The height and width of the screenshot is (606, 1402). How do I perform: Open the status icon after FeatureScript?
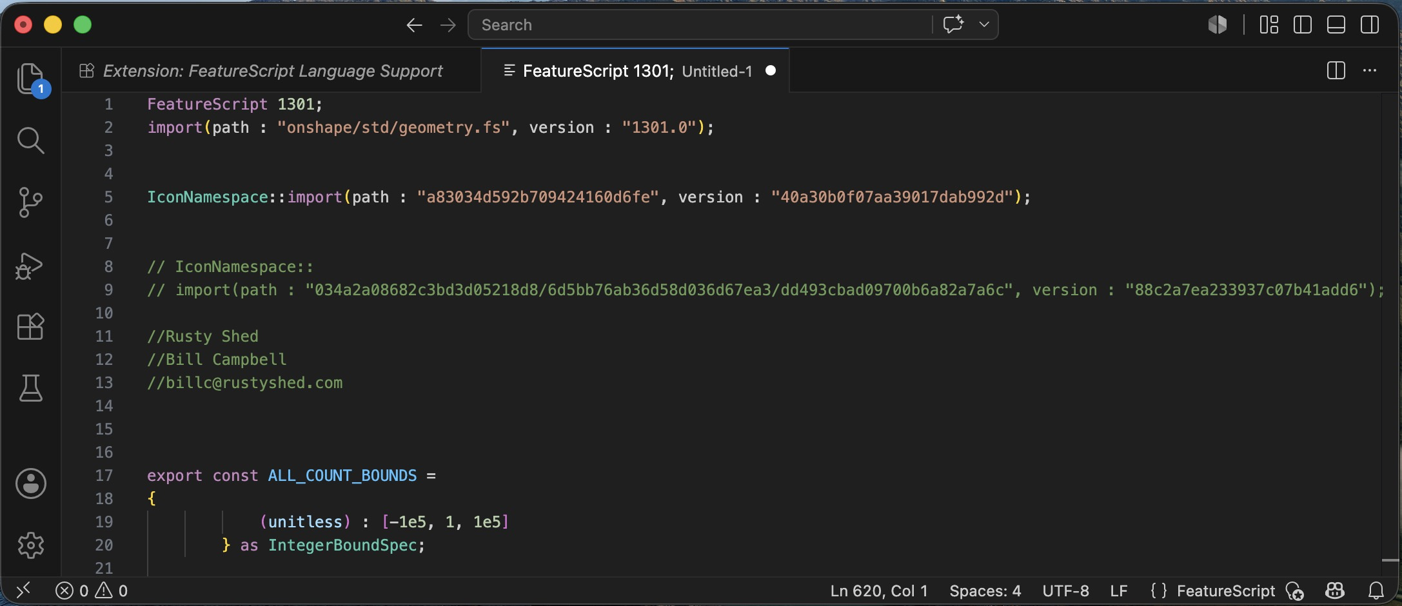(1294, 591)
